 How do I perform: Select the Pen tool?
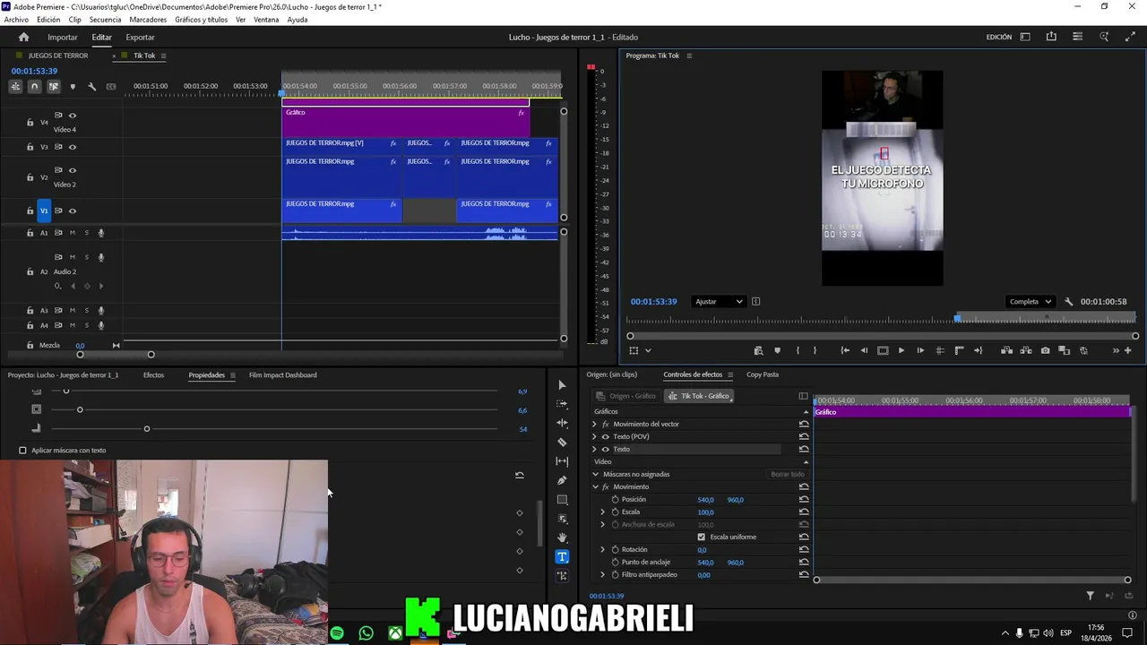(562, 480)
